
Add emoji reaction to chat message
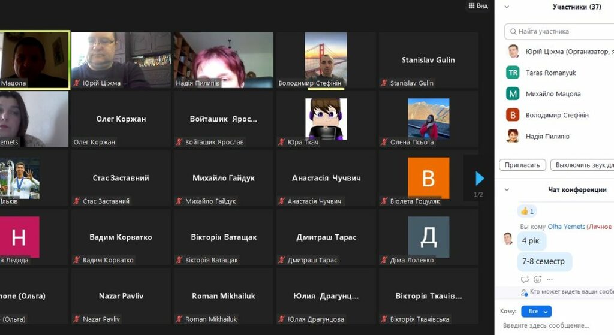(537, 279)
